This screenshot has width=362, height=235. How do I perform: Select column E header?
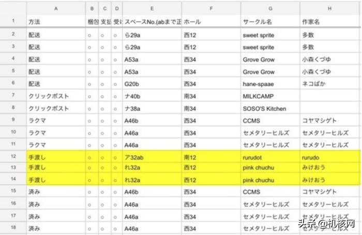(152, 9)
